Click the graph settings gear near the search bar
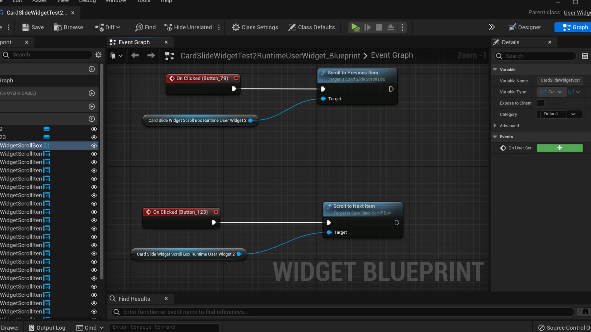The height and width of the screenshot is (332, 591). 98,55
